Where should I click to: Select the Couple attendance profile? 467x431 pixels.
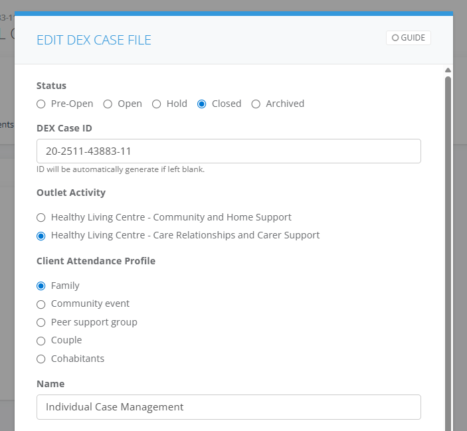coord(41,340)
